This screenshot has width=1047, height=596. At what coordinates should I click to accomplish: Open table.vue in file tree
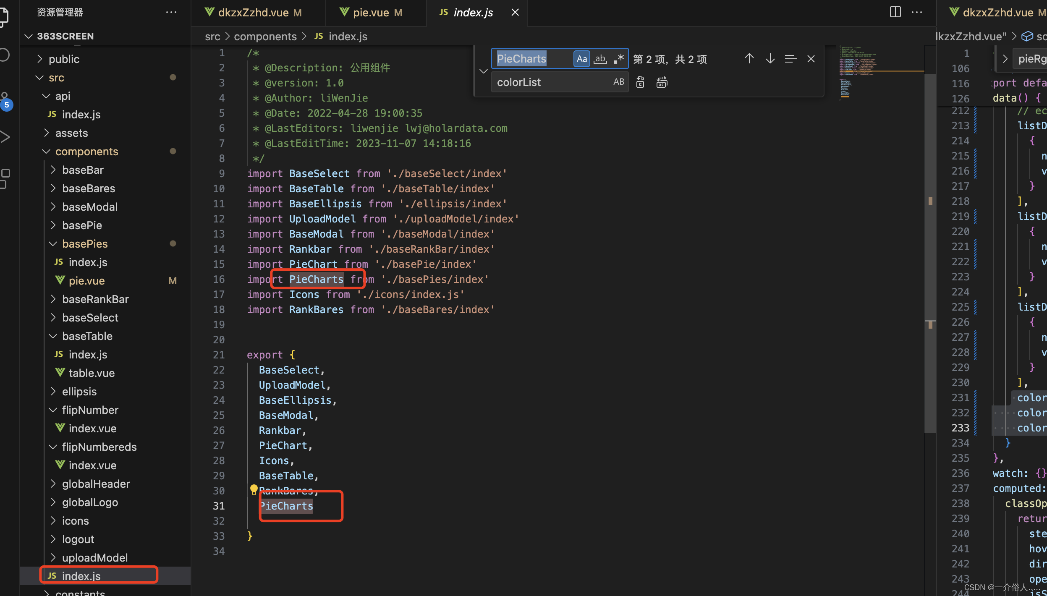point(92,373)
